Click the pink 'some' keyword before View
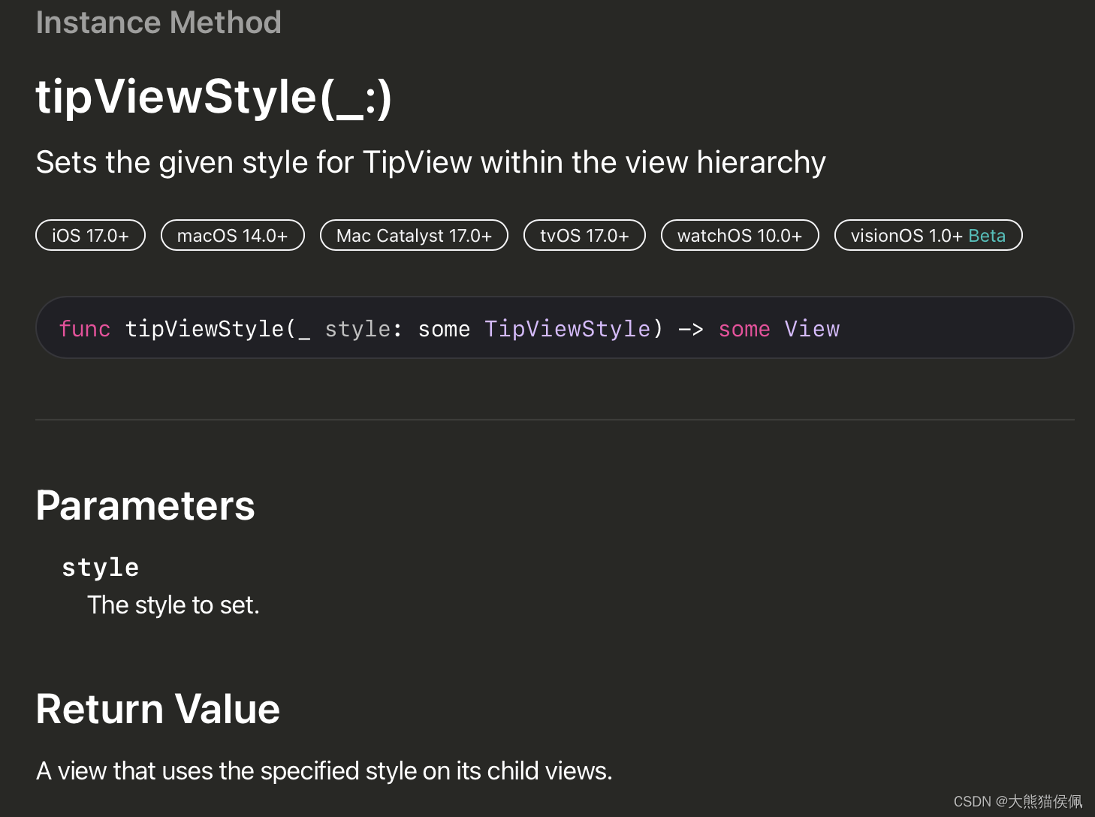The image size is (1095, 817). (744, 329)
